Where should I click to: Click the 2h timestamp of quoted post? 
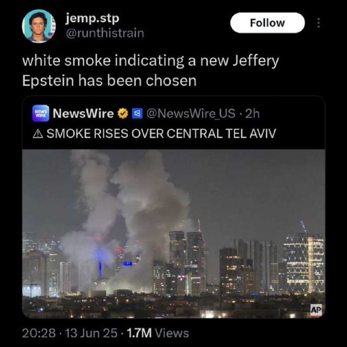coord(252,114)
